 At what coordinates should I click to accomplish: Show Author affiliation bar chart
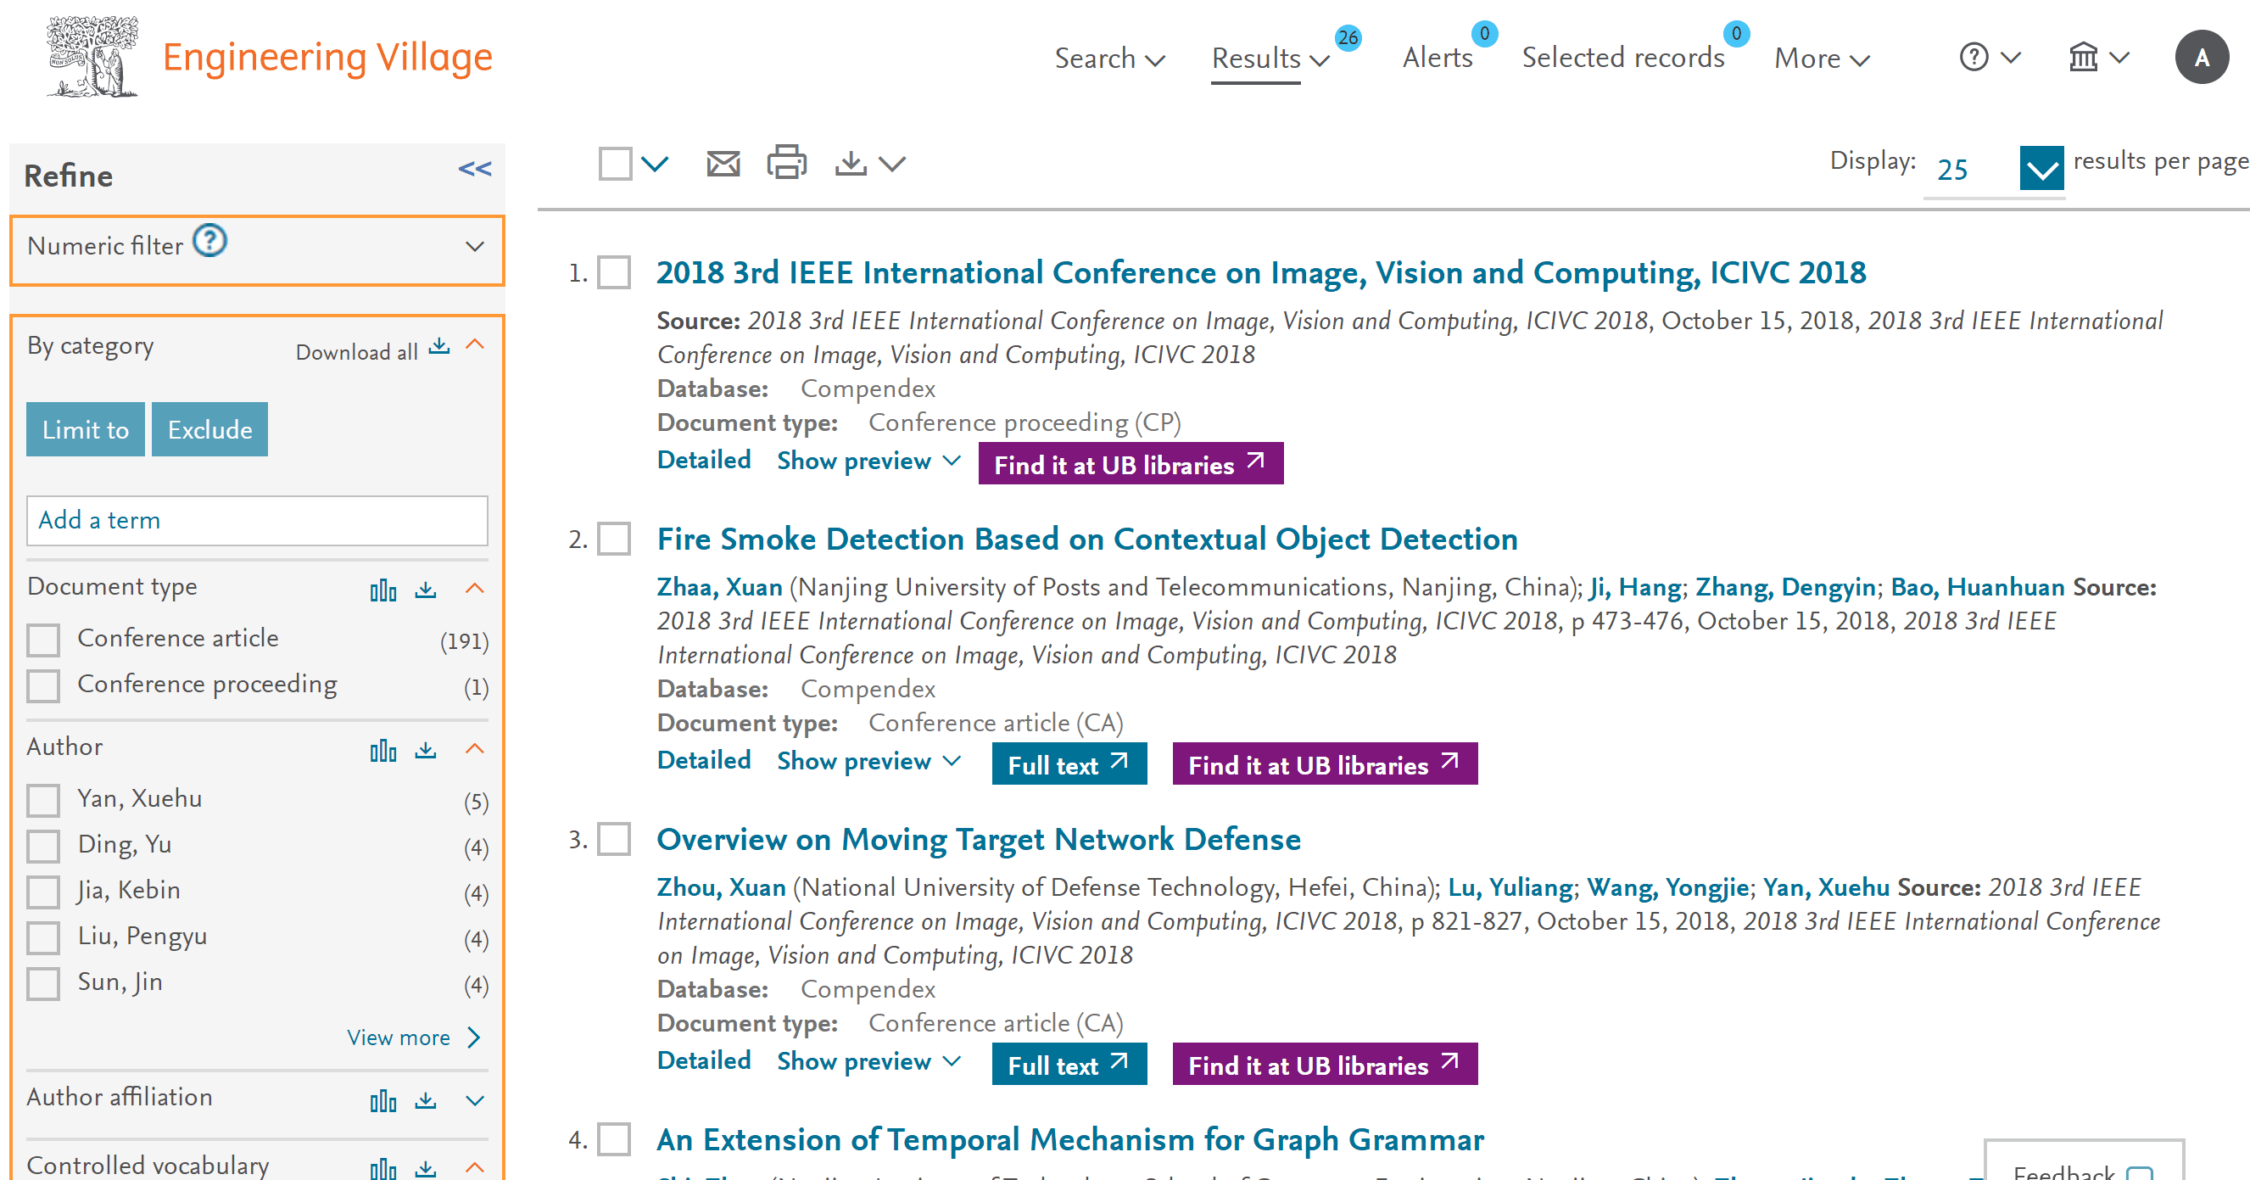tap(382, 1100)
